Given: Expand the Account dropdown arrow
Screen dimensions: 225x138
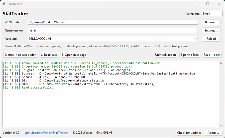Looking at the screenshot, I should (x=195, y=39).
